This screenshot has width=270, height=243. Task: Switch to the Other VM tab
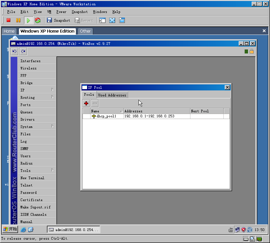point(85,31)
